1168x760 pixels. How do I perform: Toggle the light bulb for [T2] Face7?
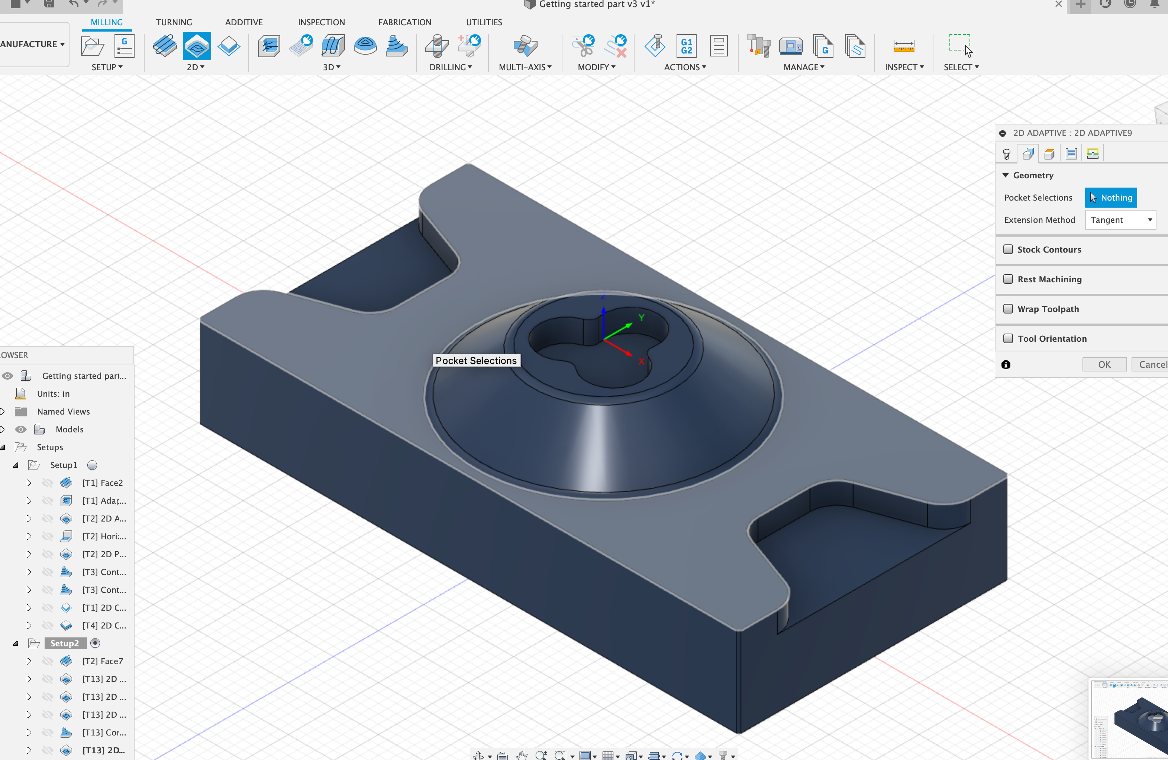coord(48,662)
